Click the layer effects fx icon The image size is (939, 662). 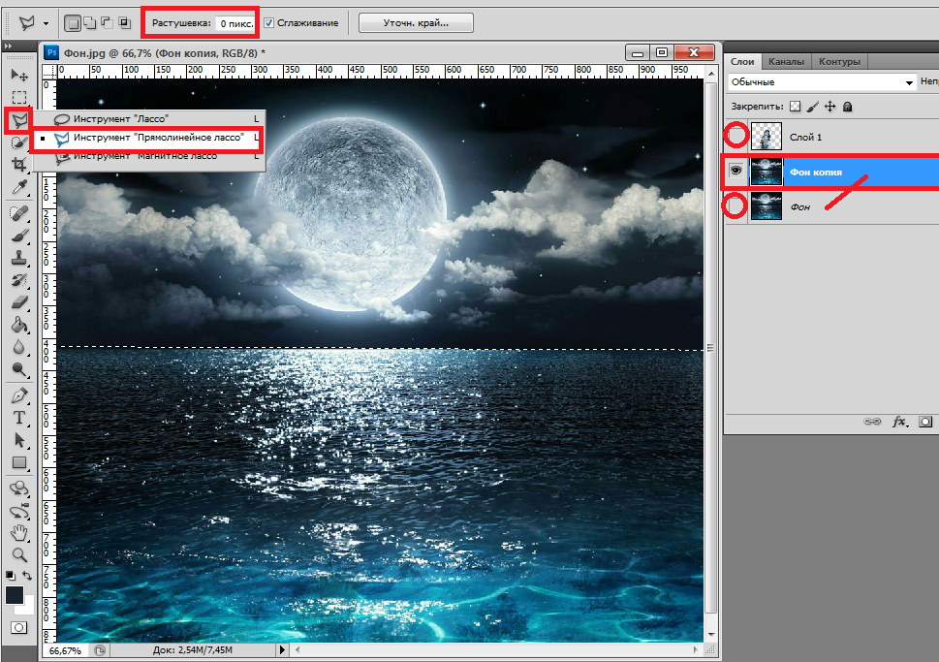coord(899,422)
